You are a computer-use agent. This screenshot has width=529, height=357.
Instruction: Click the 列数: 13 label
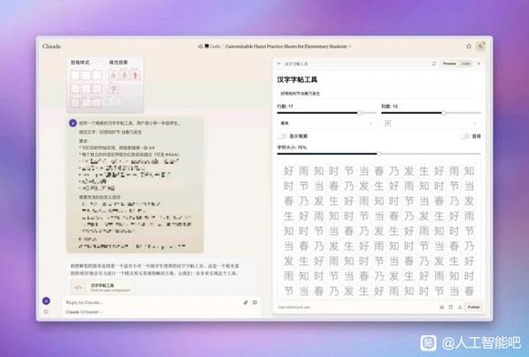pos(389,107)
